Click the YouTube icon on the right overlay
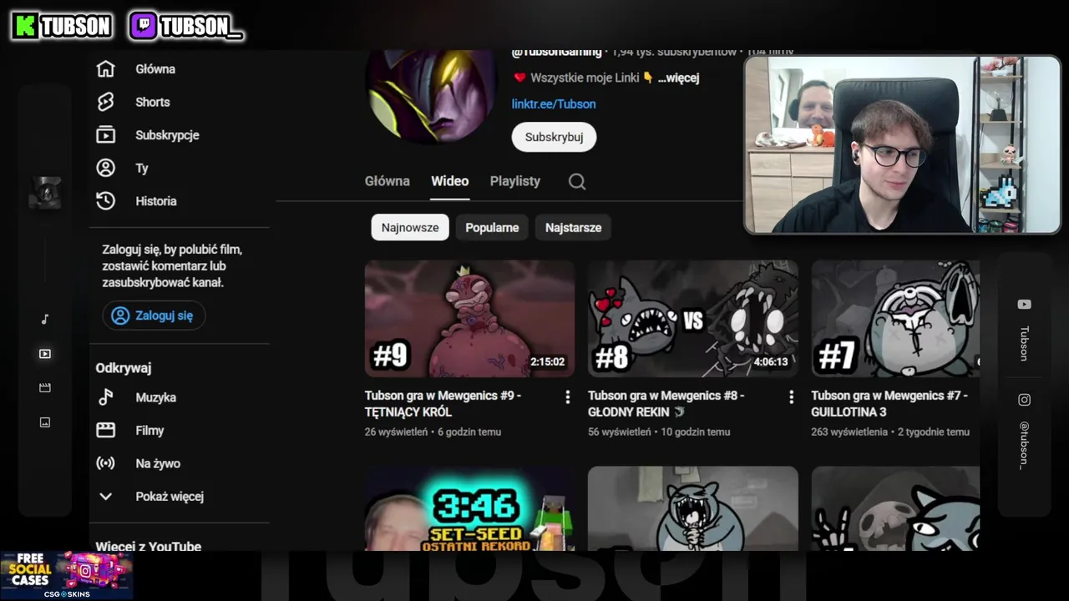 click(x=1024, y=305)
